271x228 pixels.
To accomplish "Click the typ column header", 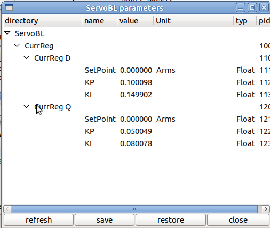I will [x=245, y=21].
